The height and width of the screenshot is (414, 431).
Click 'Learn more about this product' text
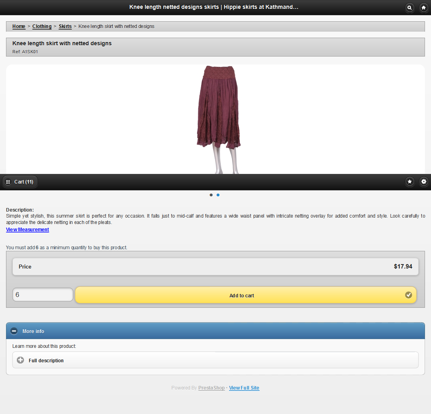(x=44, y=346)
